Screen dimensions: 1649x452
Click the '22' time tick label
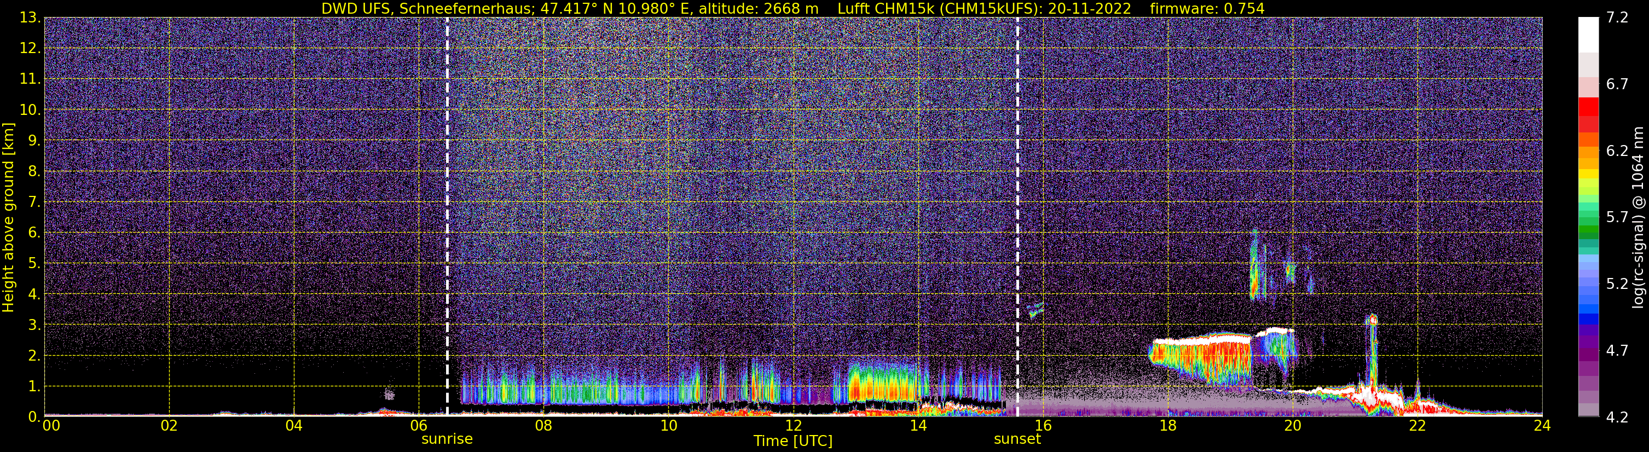click(1417, 425)
